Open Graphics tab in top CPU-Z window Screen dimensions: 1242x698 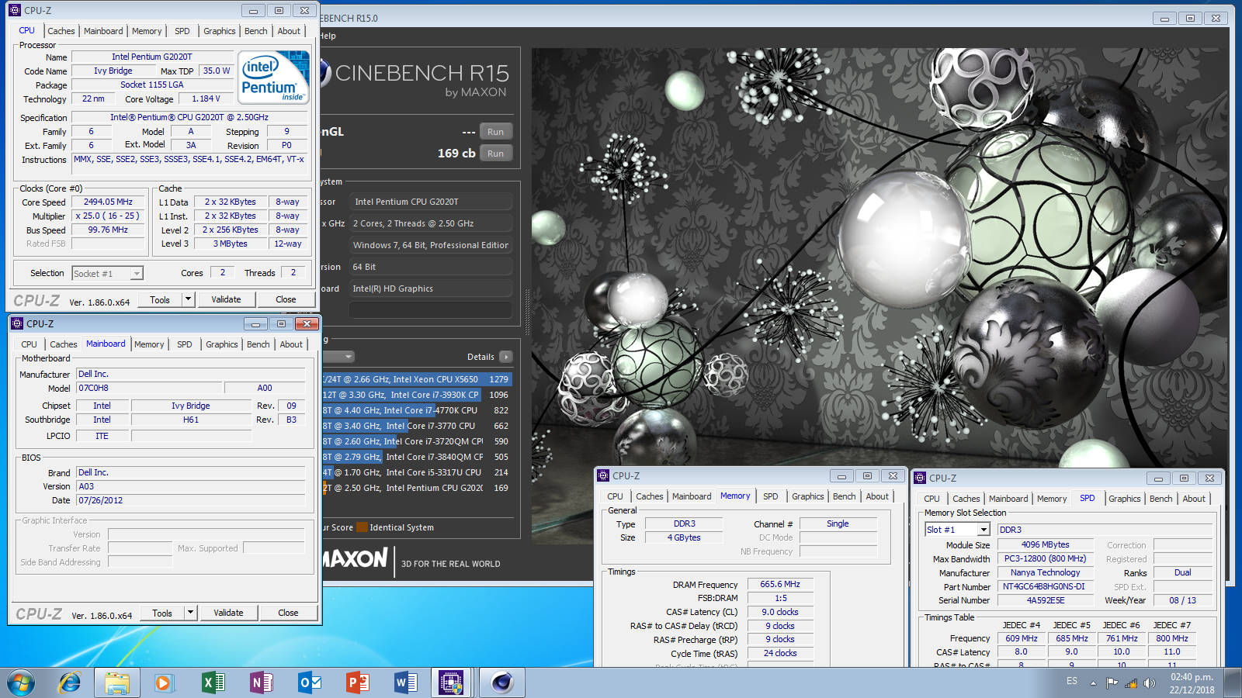pos(220,31)
